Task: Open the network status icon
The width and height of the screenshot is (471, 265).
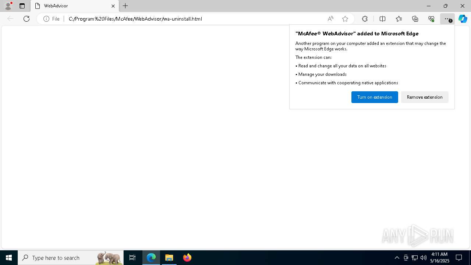Action: (415, 258)
